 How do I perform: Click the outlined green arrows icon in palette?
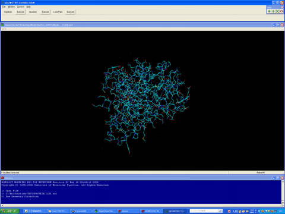pos(273,11)
